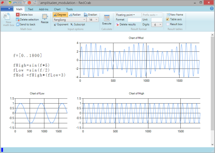This screenshot has height=153, width=215.
Task: Click the vertical scrollbar up arrow
Action: pyautogui.click(x=212, y=35)
